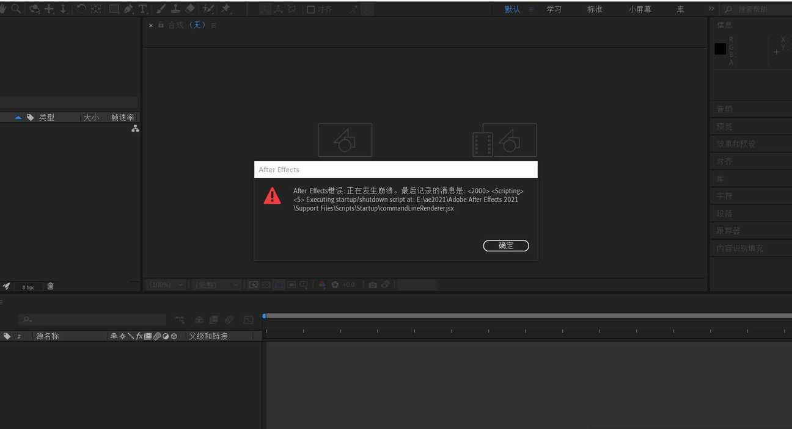The height and width of the screenshot is (429, 792).
Task: Open the 效果和预设 panel
Action: click(736, 144)
